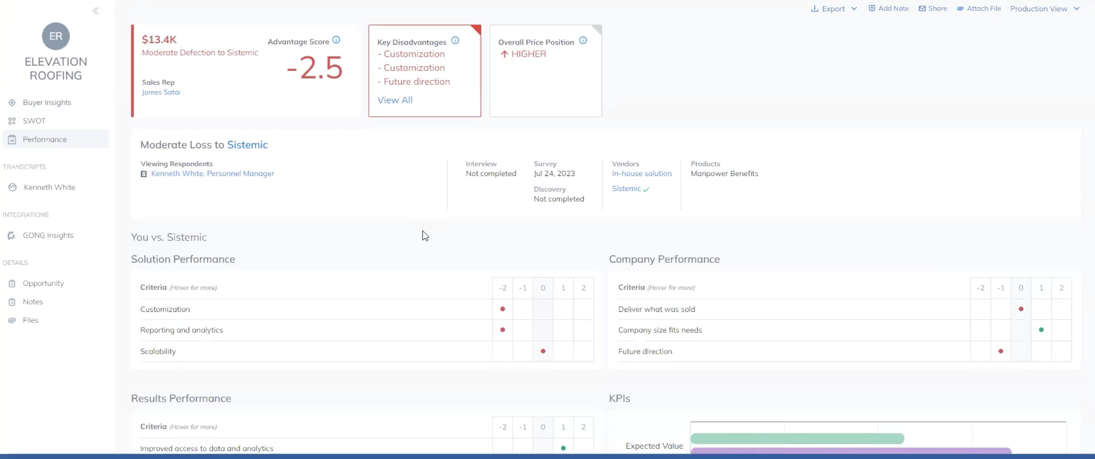Viewport: 1095px width, 459px height.
Task: Click Manpower Benefits product text
Action: [x=724, y=174]
